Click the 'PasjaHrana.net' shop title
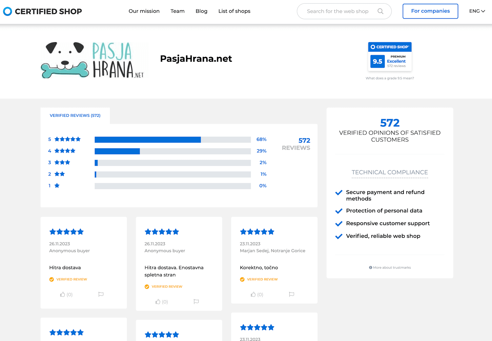 pos(196,59)
